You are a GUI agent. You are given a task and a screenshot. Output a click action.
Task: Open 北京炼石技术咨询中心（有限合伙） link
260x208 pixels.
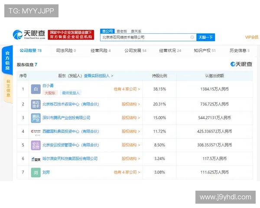click(71, 104)
